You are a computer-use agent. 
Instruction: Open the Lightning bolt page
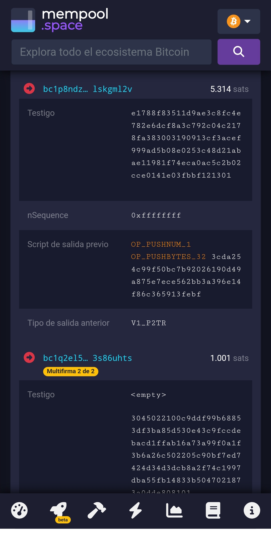[135, 510]
